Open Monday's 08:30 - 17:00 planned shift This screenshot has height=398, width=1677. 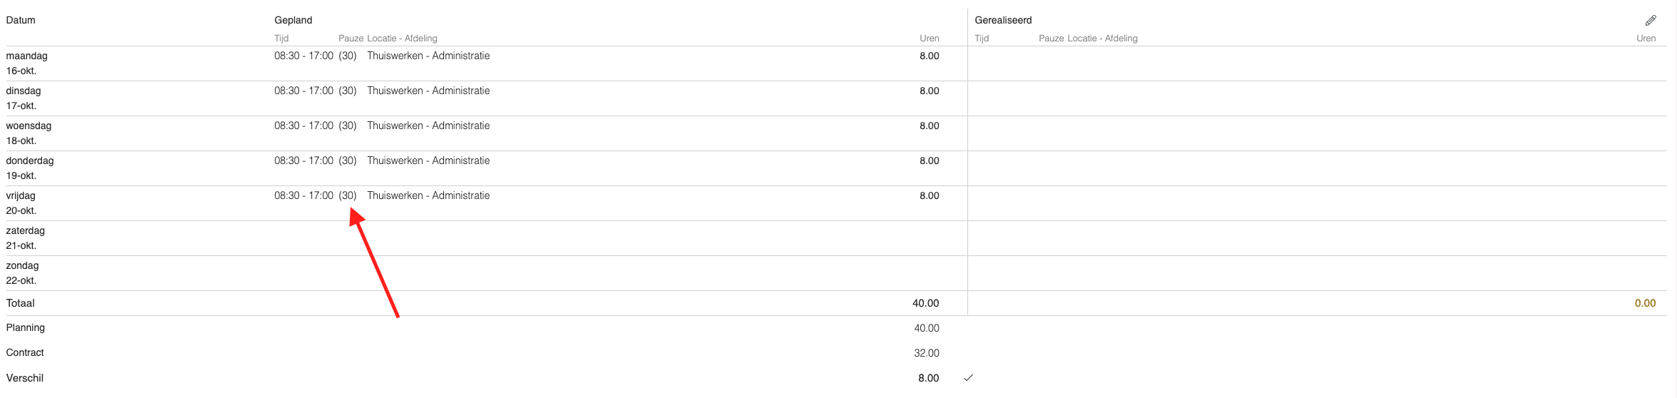(304, 56)
